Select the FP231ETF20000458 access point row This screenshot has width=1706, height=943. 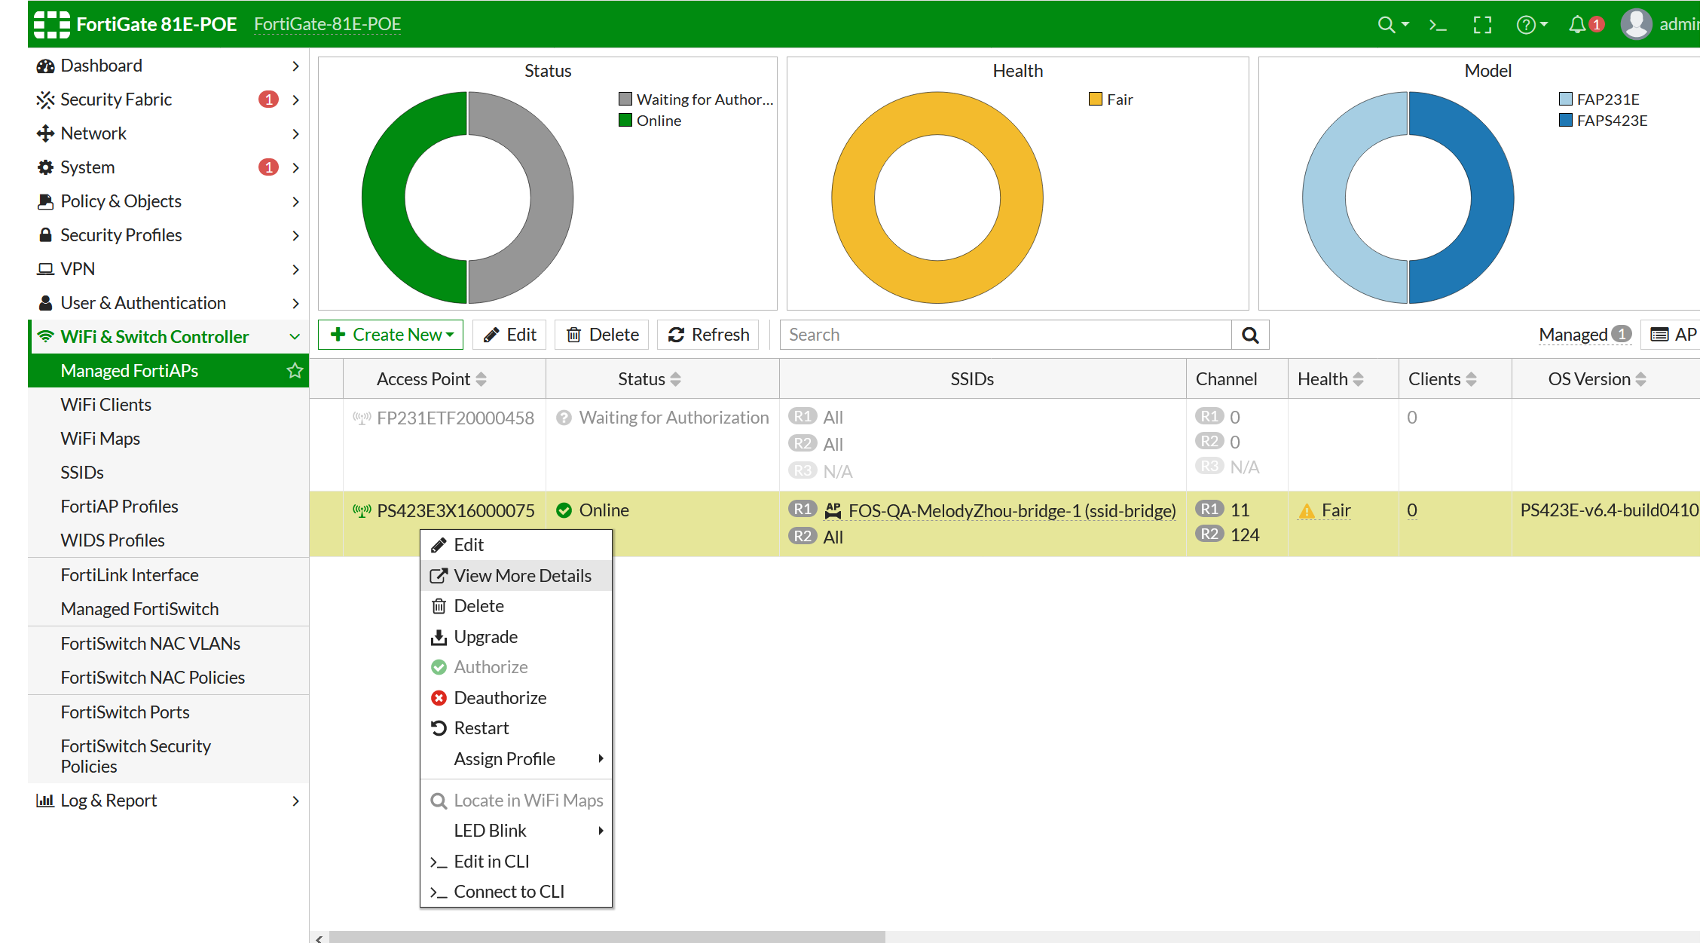point(1004,445)
